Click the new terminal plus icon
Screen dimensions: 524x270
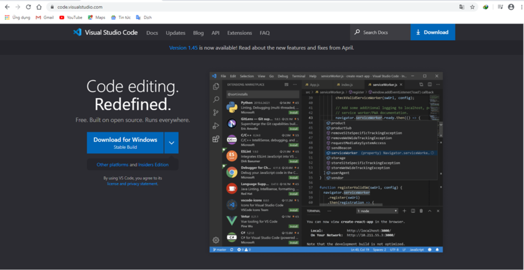pyautogui.click(x=404, y=211)
